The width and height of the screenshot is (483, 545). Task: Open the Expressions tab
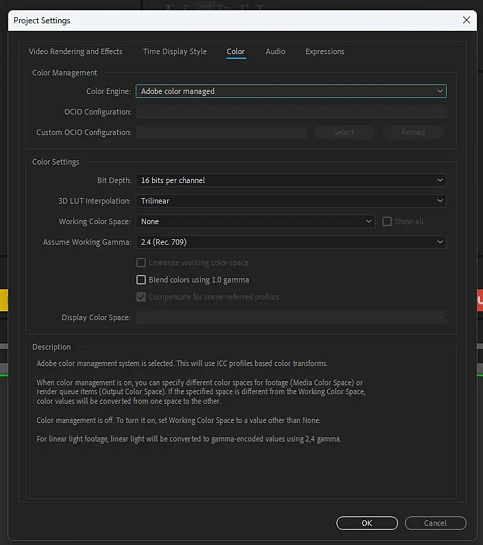[x=325, y=51]
